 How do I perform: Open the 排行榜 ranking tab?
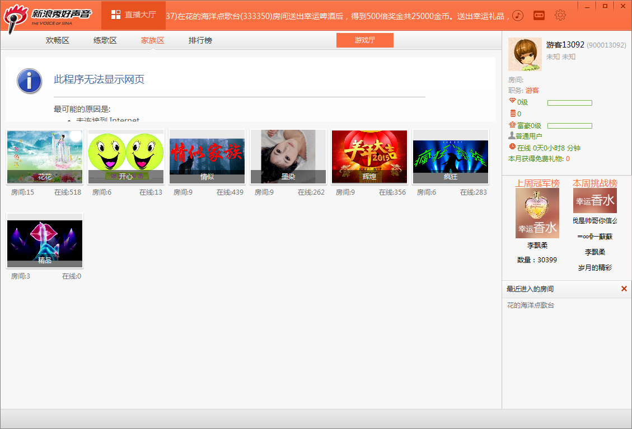pyautogui.click(x=200, y=40)
